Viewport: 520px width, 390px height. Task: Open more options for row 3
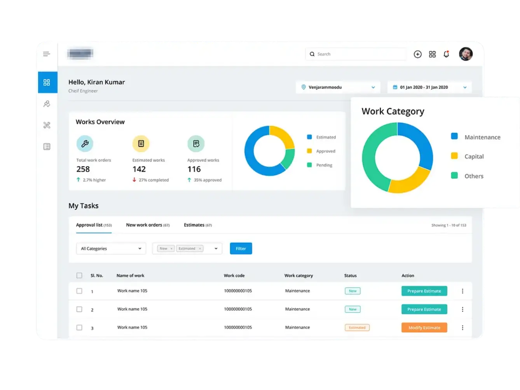click(462, 327)
